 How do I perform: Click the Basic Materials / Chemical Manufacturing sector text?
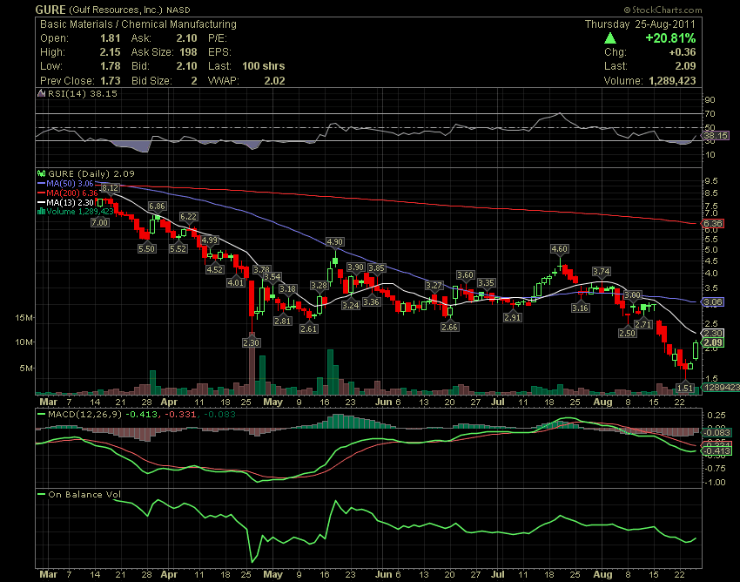(x=138, y=24)
